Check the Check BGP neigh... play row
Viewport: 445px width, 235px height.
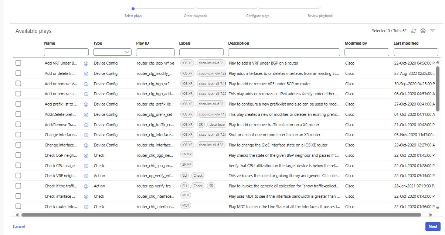point(18,155)
